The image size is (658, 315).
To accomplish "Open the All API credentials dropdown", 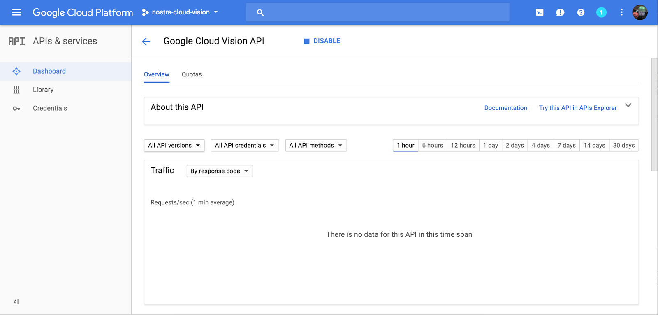I will (245, 145).
